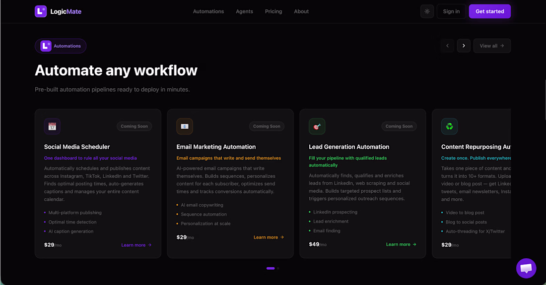The image size is (546, 285).
Task: Click the Email Marketing Automation envelope icon
Action: pyautogui.click(x=185, y=126)
